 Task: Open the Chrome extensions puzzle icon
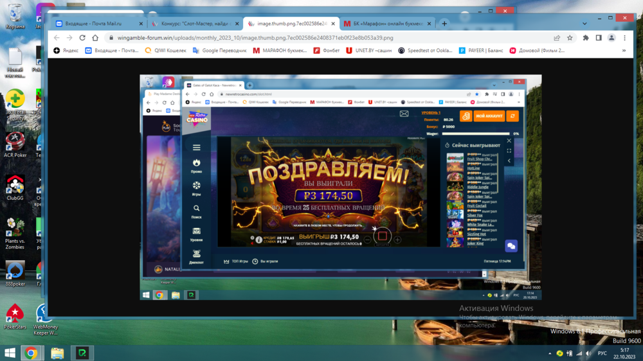[x=586, y=38]
